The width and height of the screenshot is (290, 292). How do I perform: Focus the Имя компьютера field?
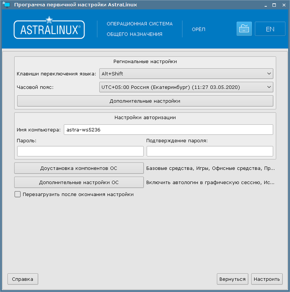point(168,130)
